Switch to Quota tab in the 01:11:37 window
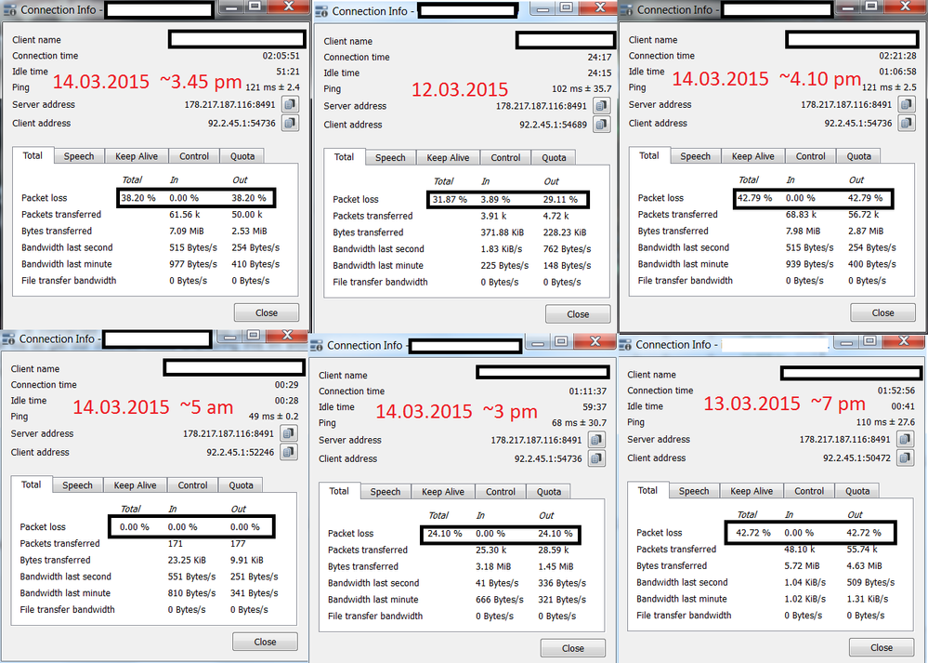 [549, 492]
